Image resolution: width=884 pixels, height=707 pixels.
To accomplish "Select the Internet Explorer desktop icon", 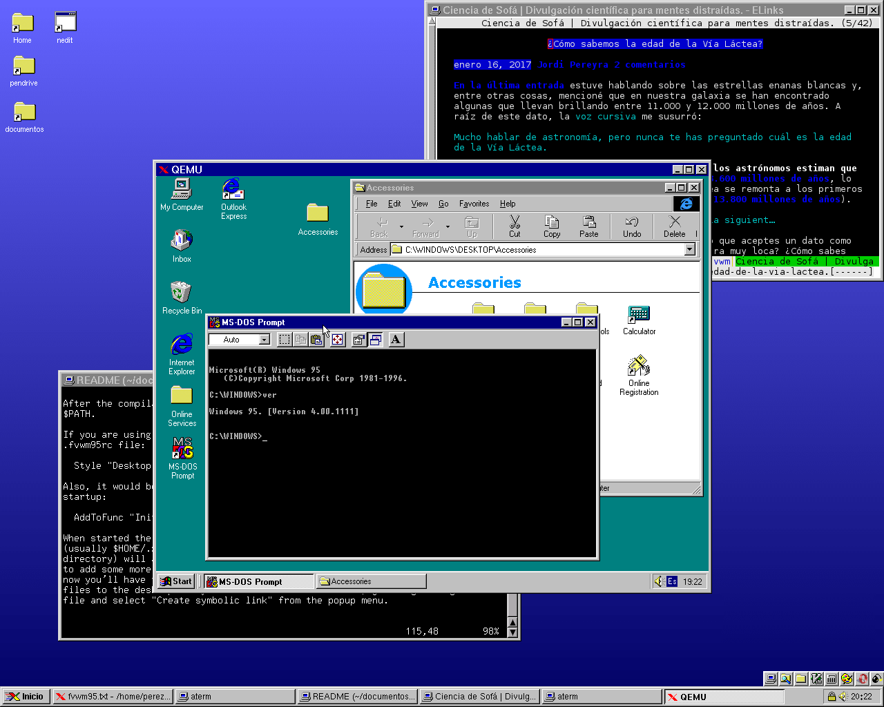I will (182, 354).
